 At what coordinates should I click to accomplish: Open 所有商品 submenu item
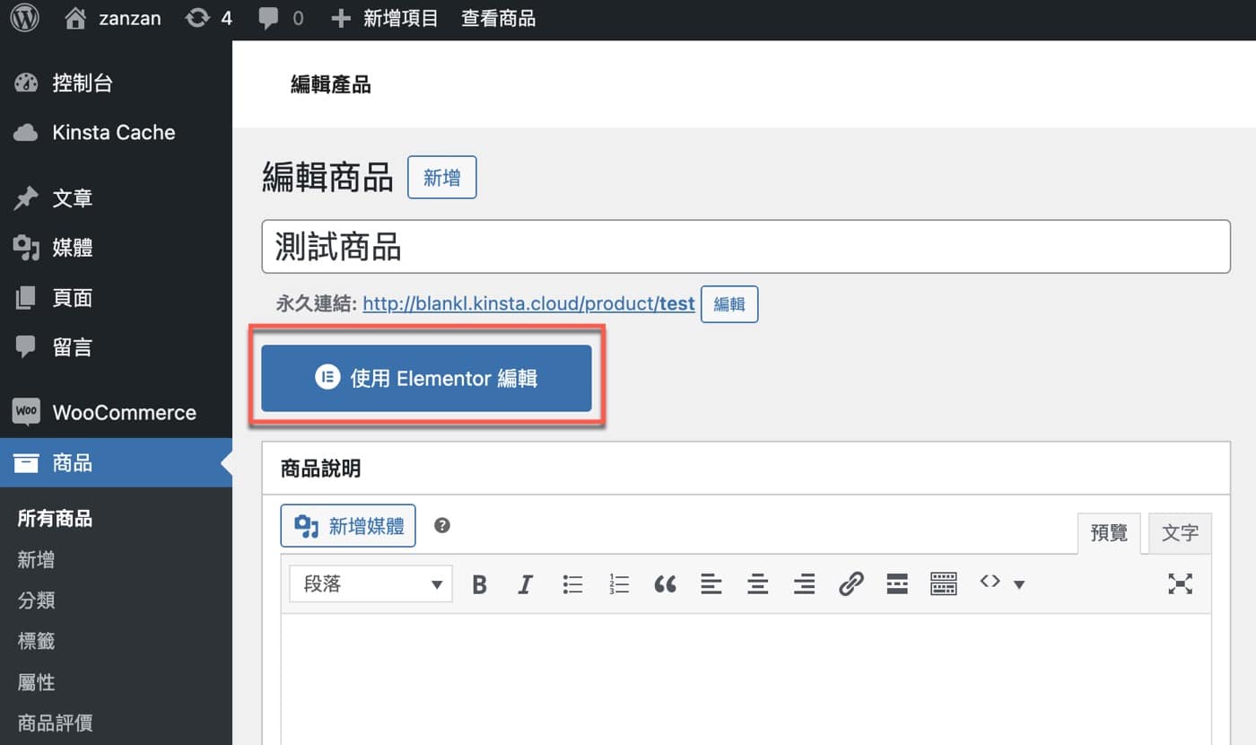(55, 519)
